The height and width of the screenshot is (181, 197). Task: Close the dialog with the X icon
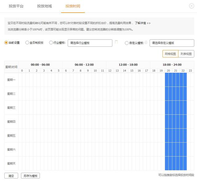pyautogui.click(x=191, y=6)
